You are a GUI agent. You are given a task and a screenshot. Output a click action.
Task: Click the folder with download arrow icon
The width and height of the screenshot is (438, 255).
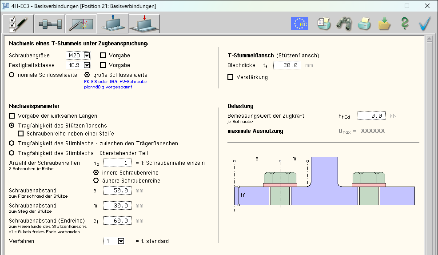point(384,24)
